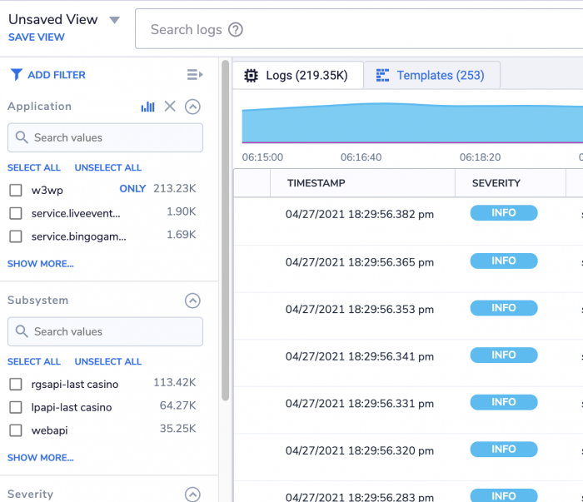
Task: Enable the rgsapi-last casino checkbox
Action: (16, 385)
